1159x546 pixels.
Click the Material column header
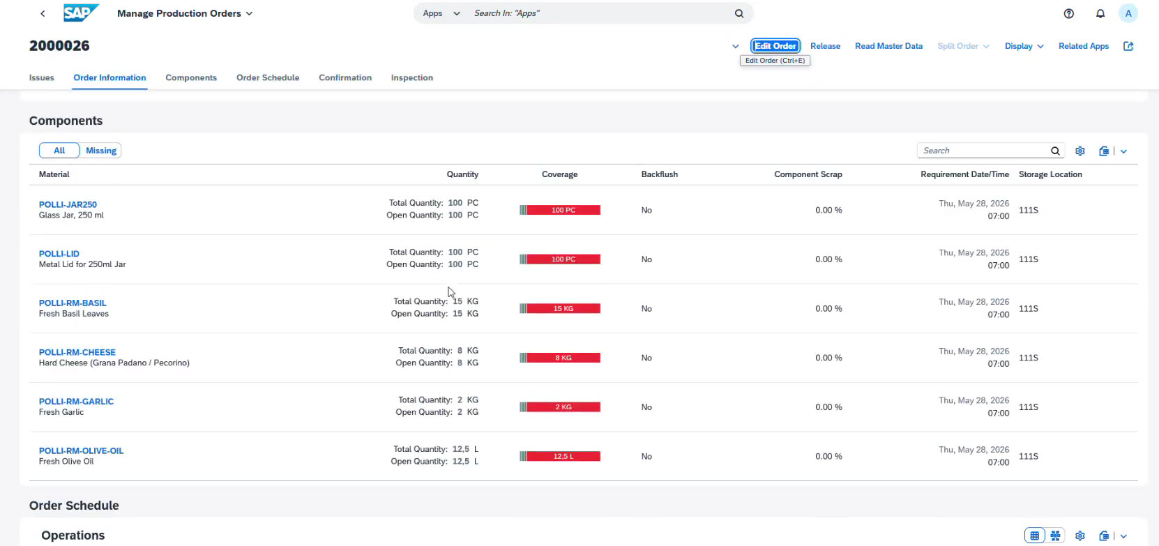54,174
